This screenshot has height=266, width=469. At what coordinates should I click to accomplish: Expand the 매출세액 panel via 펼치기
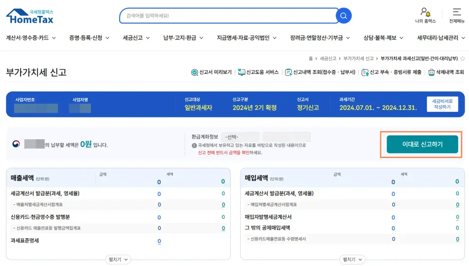point(118,259)
